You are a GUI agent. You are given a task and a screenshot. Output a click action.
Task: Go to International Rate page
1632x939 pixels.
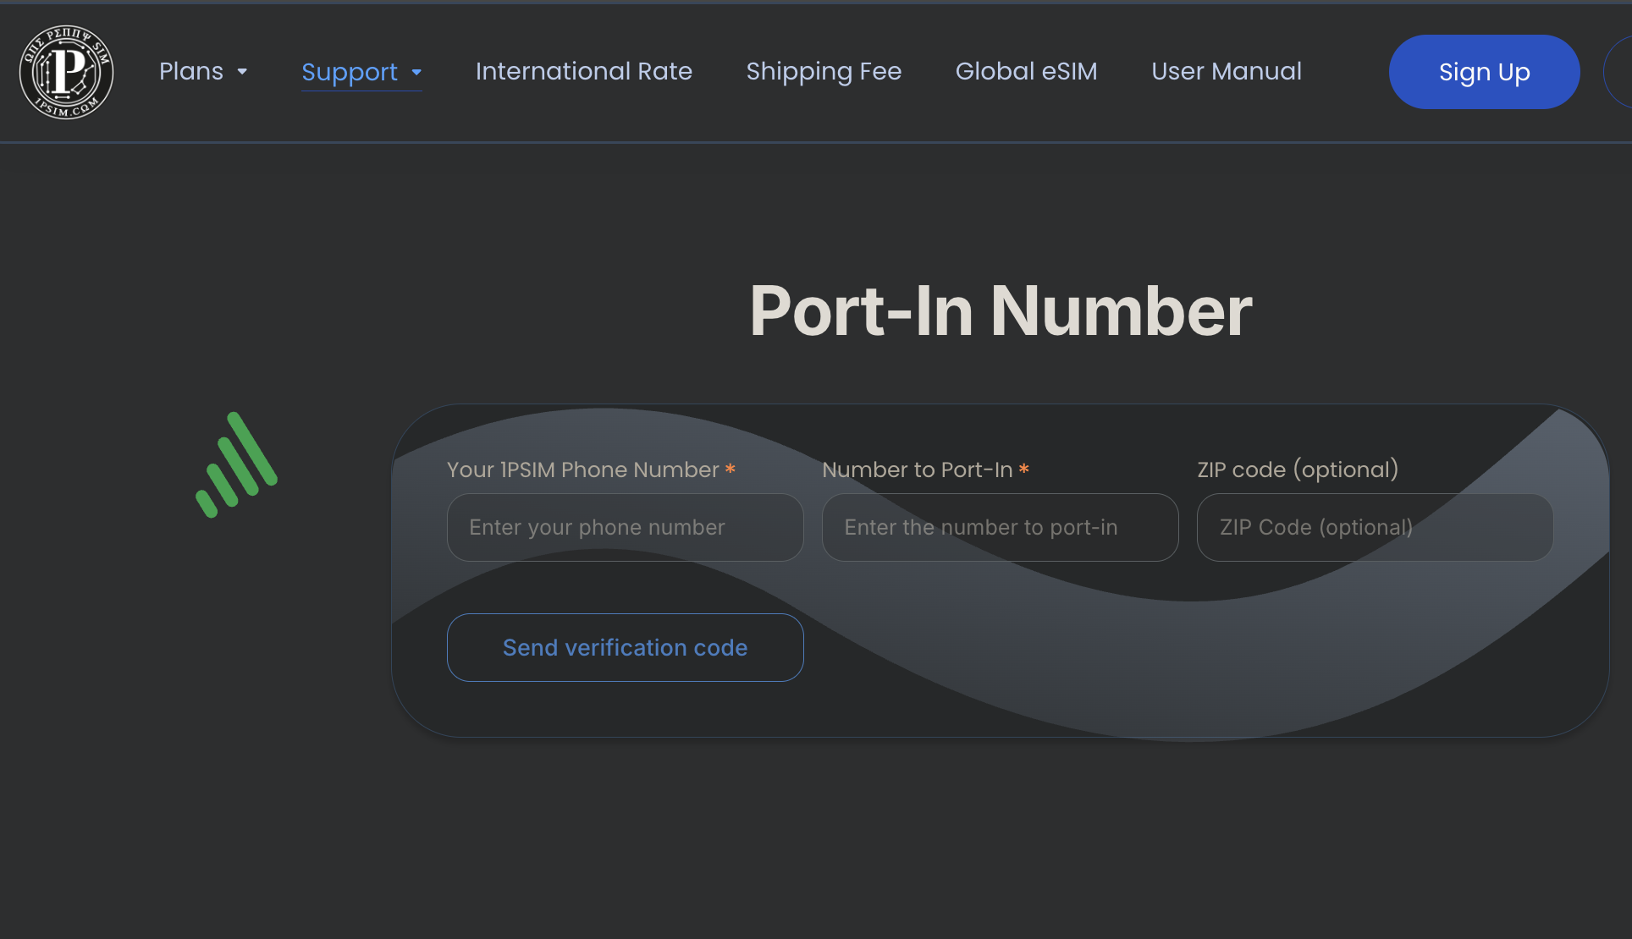[584, 71]
